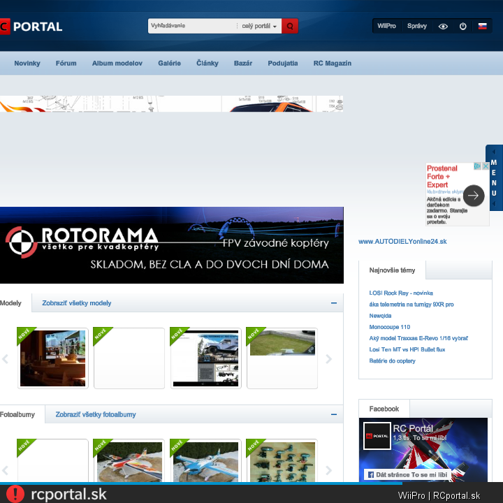Open topic 'Newqida'
Viewport: 503px width, 503px height.
[x=380, y=316]
